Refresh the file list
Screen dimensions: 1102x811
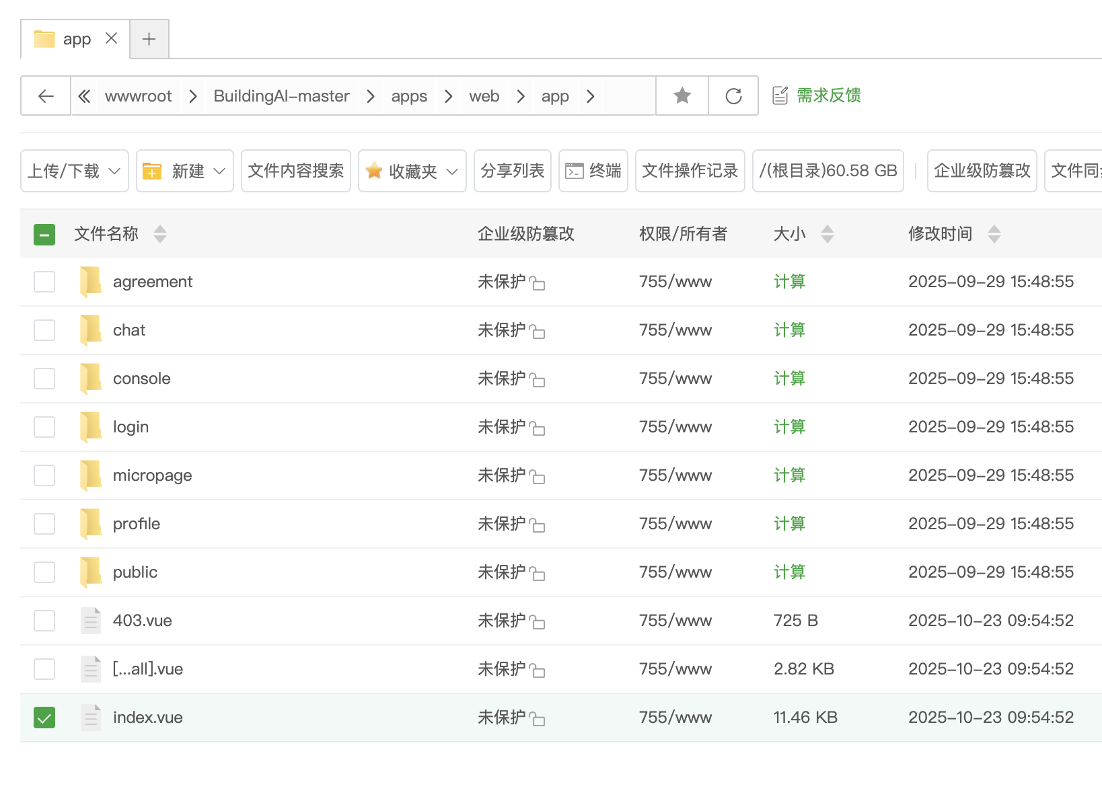(x=733, y=96)
